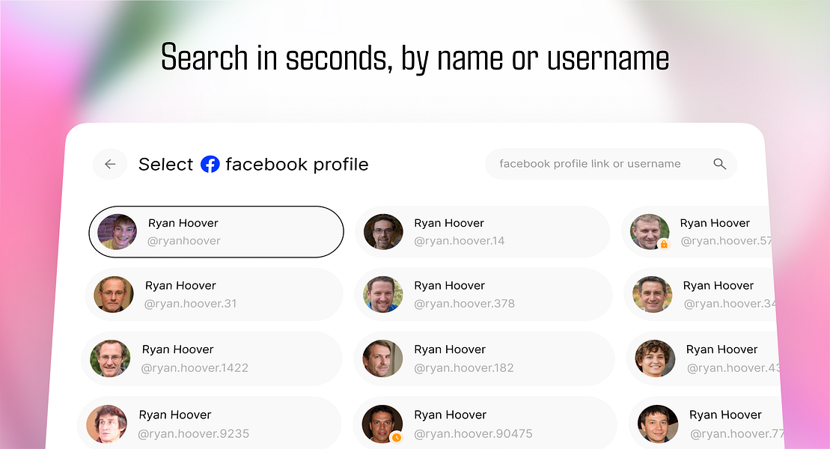Click the magnifier icon in the search bar
The width and height of the screenshot is (830, 449).
click(x=719, y=163)
